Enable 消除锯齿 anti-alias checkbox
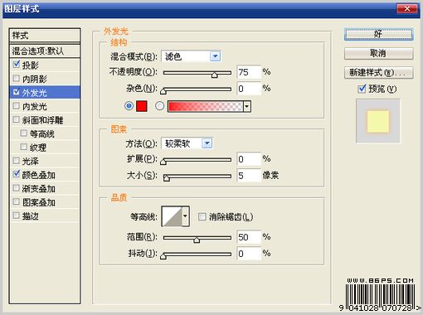423x315 pixels. [x=202, y=216]
